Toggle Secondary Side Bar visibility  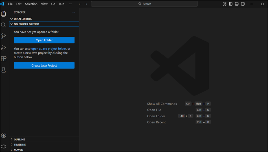(x=243, y=4)
